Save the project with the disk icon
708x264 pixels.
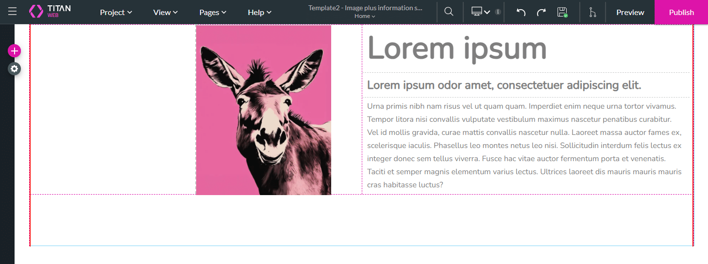tap(562, 12)
